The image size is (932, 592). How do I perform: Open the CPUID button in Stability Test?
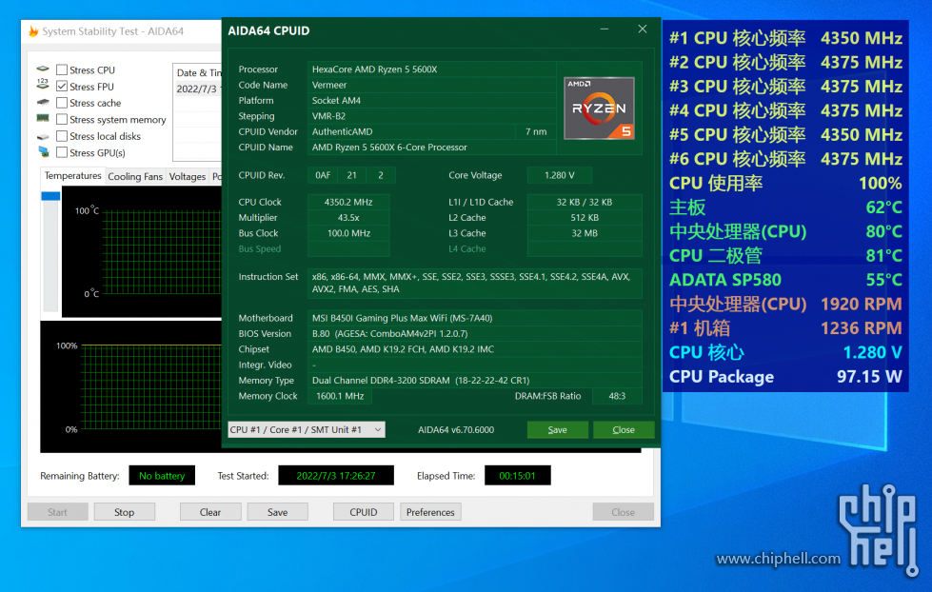pos(364,512)
